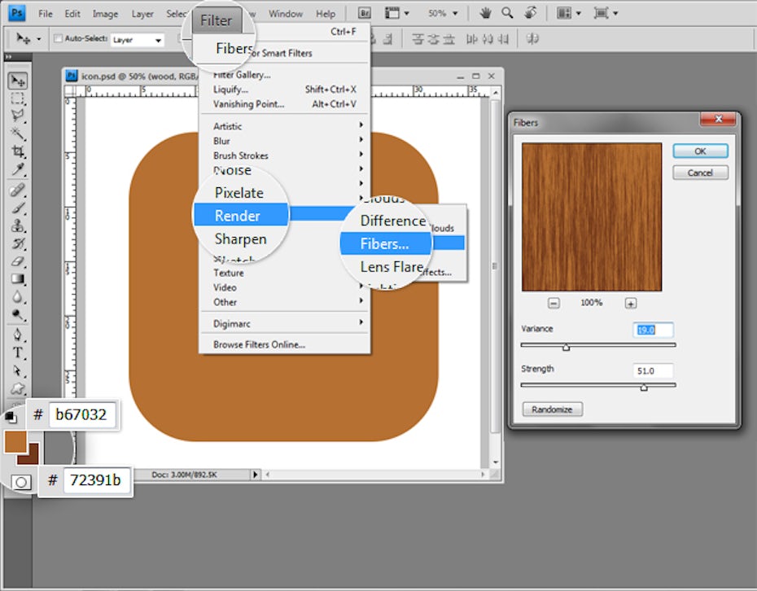Image resolution: width=757 pixels, height=591 pixels.
Task: Choose Fibers... from the Render submenu
Action: pos(384,243)
